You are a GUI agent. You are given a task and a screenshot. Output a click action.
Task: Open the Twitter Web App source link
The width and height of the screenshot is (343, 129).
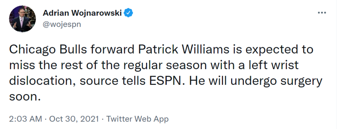138,119
